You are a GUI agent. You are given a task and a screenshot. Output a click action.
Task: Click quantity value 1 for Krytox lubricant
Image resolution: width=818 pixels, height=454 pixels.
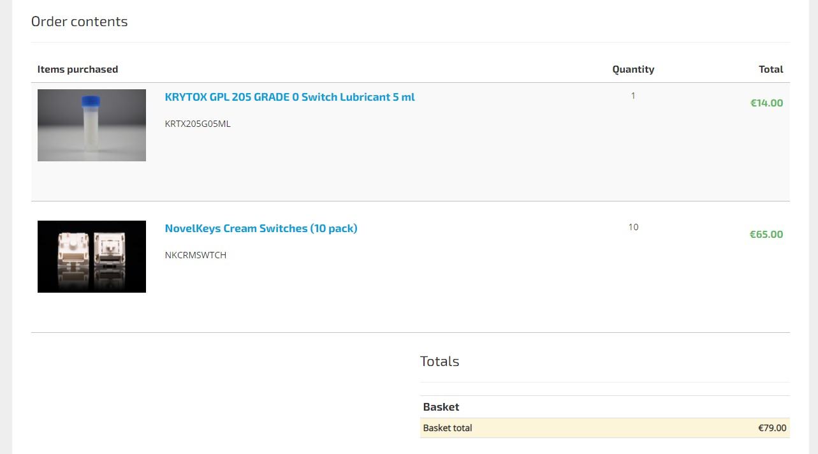[633, 96]
